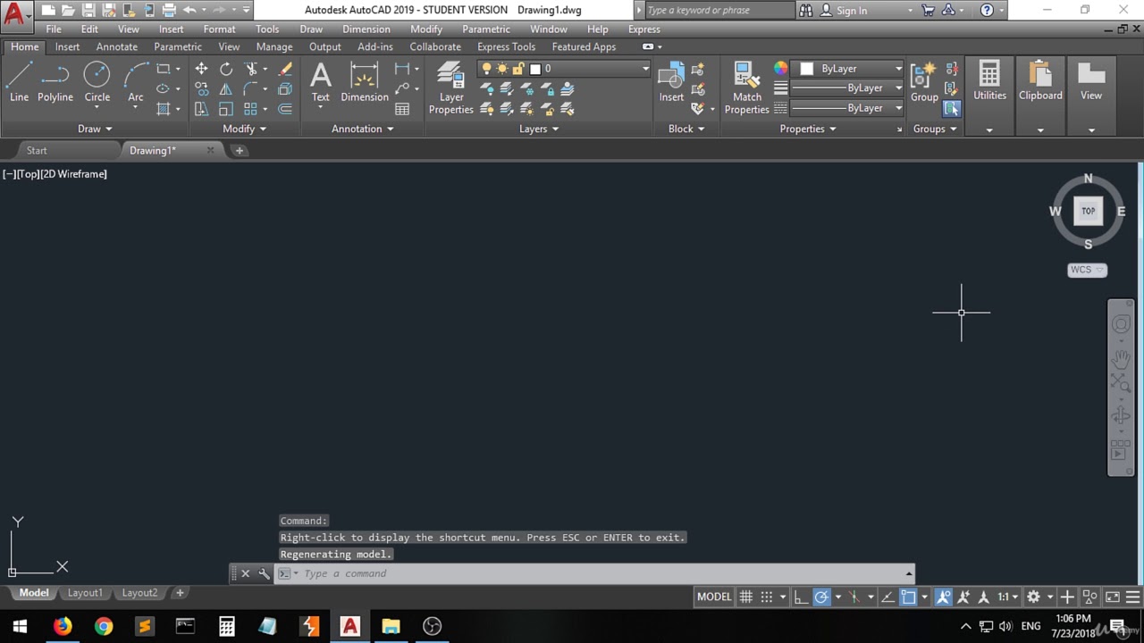Expand the Block panel
The image size is (1144, 643).
(x=686, y=129)
